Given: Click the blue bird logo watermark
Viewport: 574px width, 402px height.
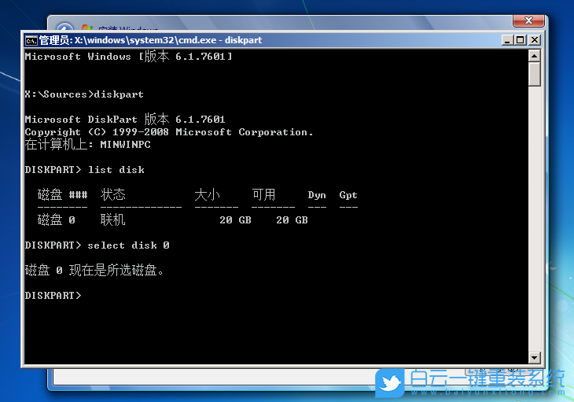Looking at the screenshot, I should click(x=389, y=382).
